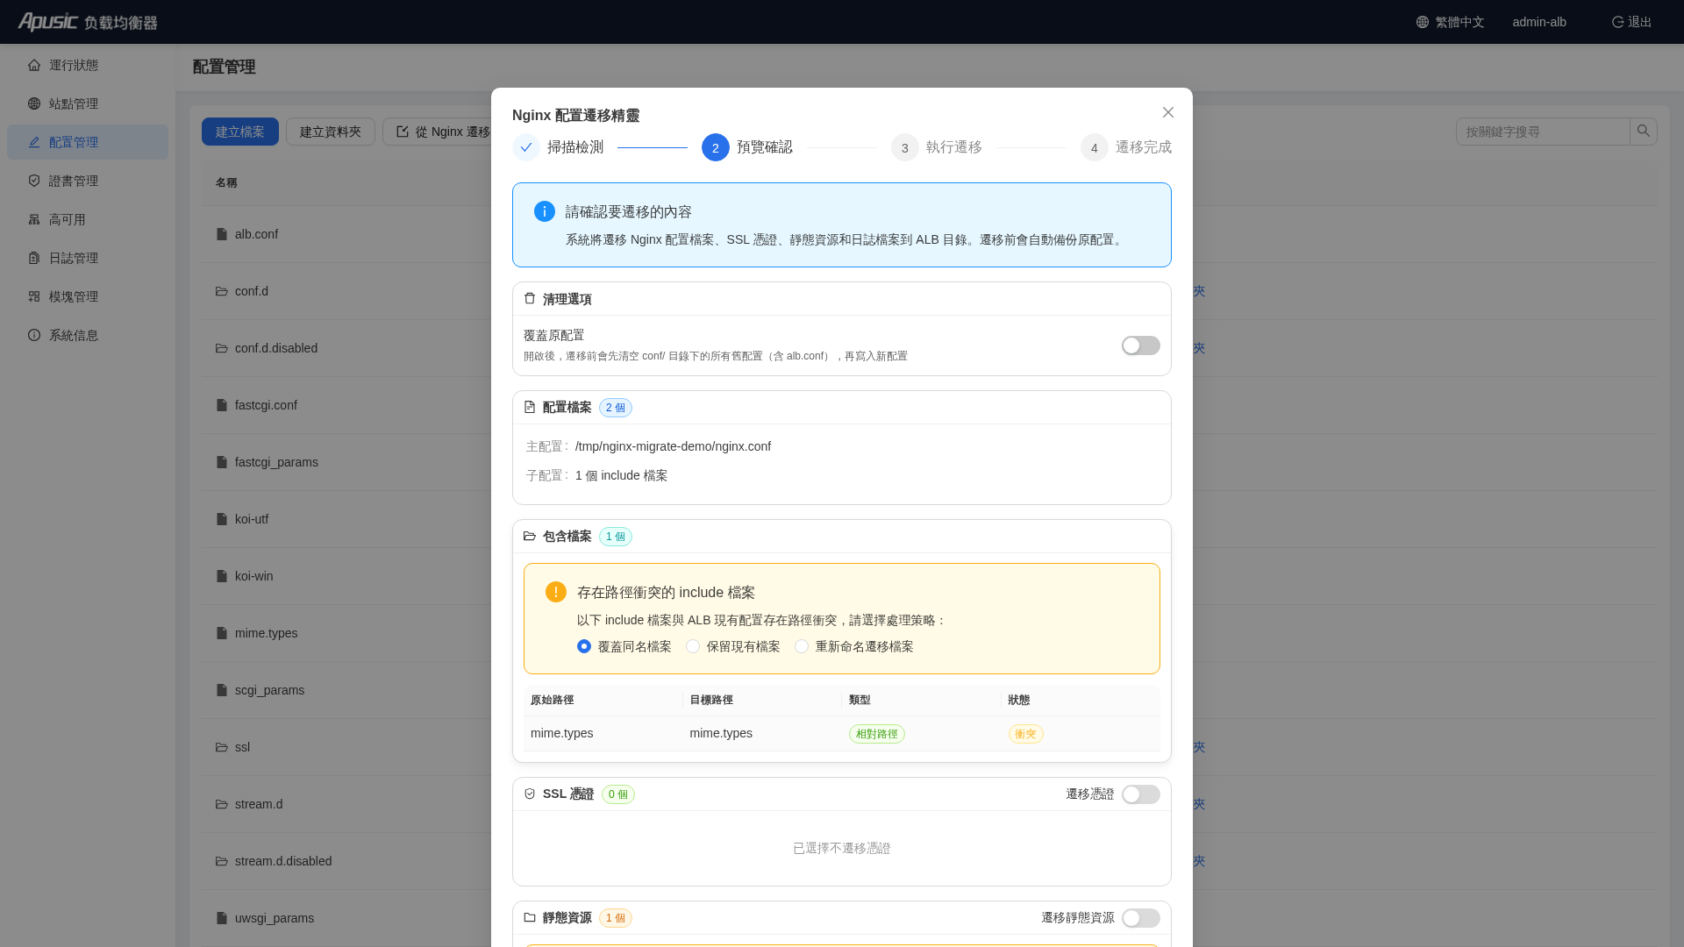Click the 相對路徑 type tag

(876, 734)
